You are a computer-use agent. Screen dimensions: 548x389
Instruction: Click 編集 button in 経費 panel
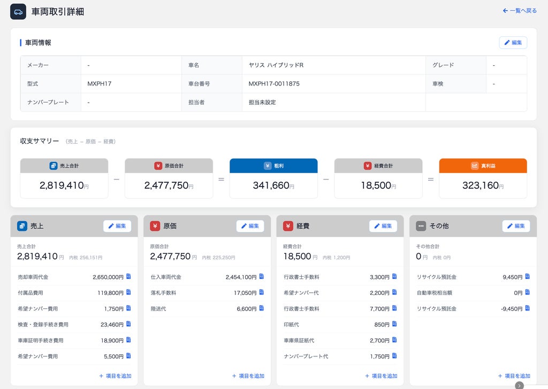point(383,226)
